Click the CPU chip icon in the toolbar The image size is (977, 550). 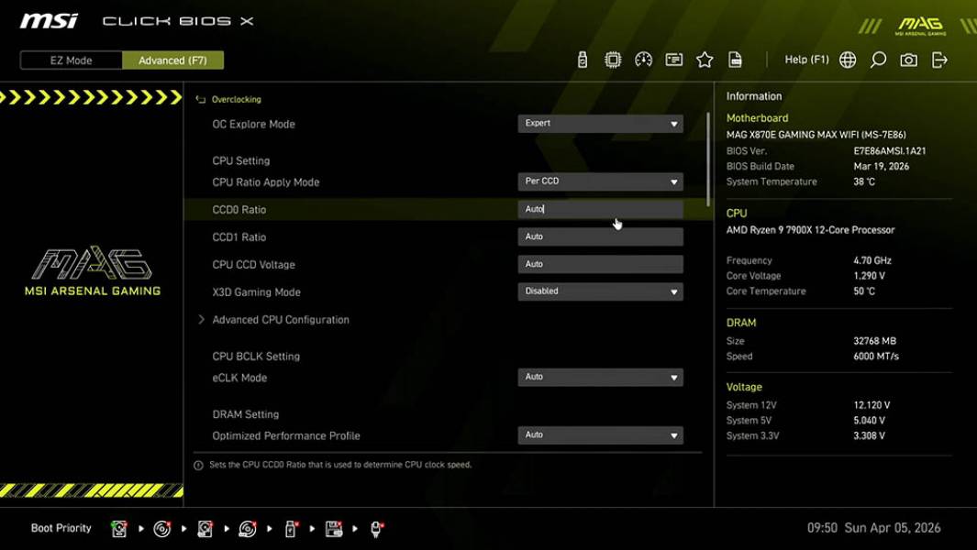pyautogui.click(x=612, y=59)
